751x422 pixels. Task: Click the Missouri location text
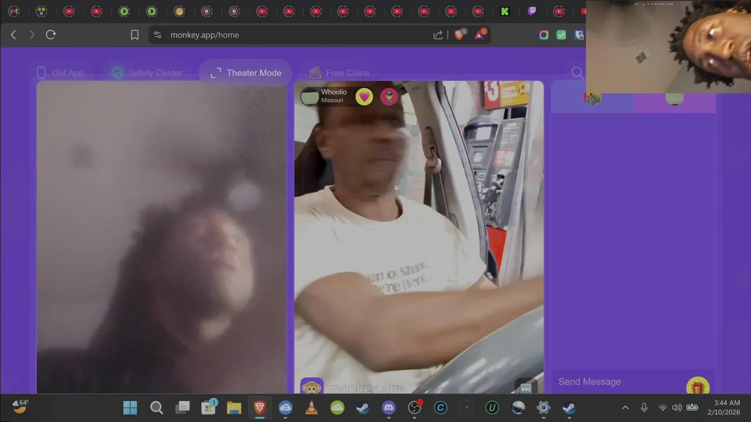(x=332, y=100)
